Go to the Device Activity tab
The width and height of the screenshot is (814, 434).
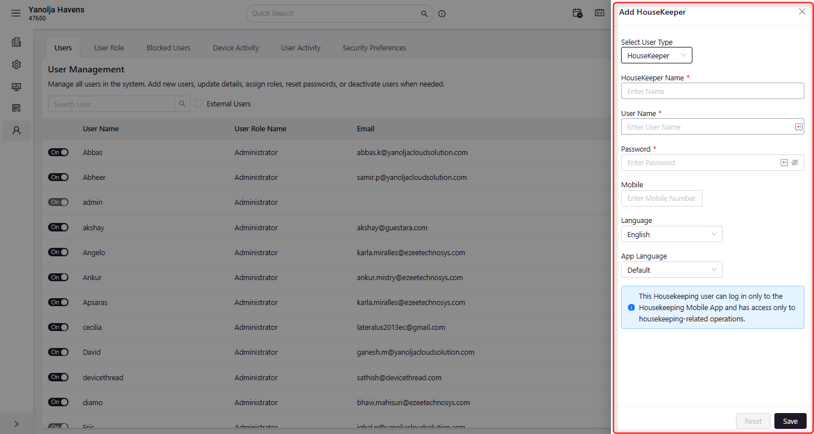click(x=236, y=48)
